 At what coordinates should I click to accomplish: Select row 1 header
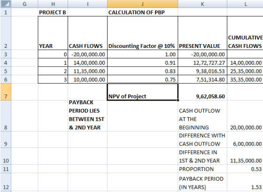point(6,12)
